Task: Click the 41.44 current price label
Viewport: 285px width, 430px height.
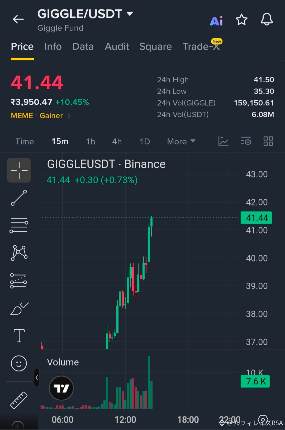Action: pyautogui.click(x=256, y=218)
